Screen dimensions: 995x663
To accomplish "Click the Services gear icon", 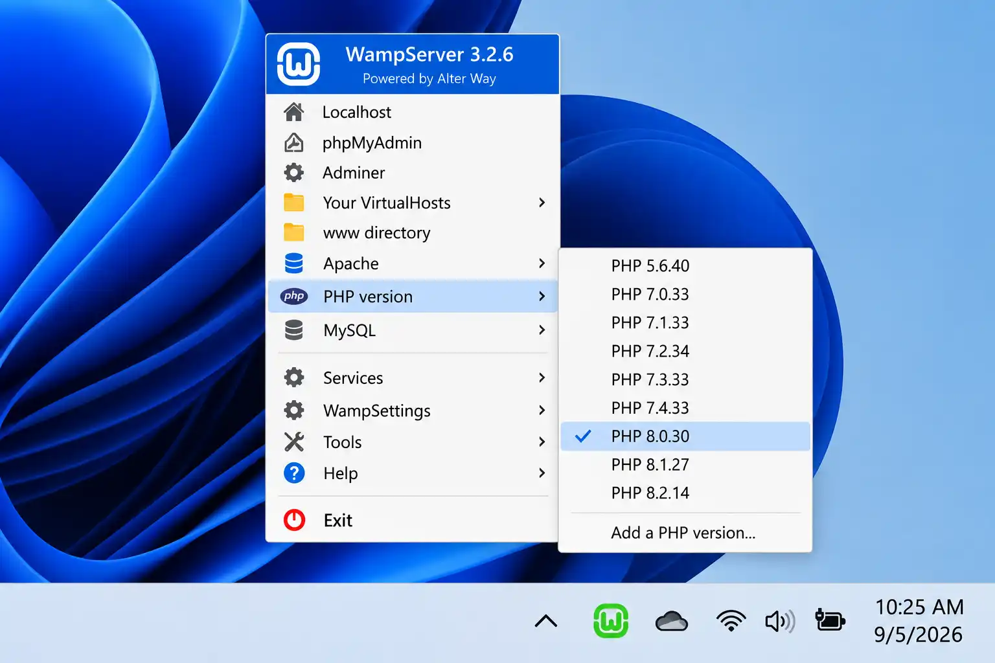I will (294, 377).
